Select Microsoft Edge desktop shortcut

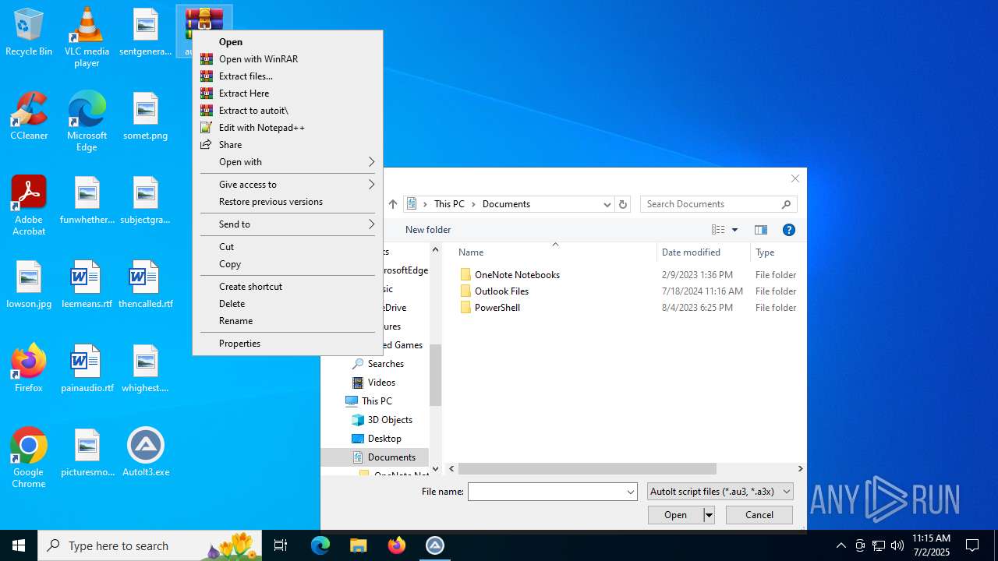[87, 122]
